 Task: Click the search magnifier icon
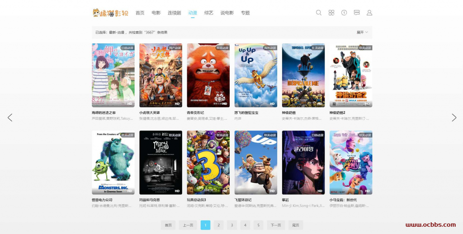click(x=319, y=13)
